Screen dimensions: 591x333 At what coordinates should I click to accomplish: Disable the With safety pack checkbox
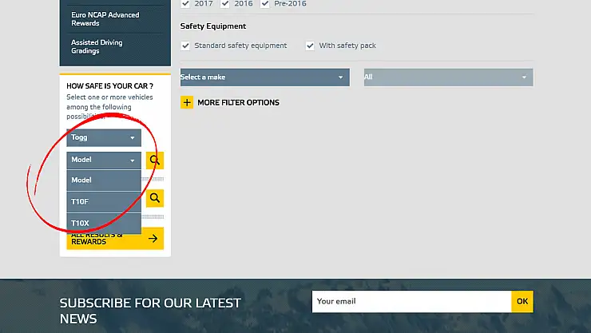click(310, 46)
